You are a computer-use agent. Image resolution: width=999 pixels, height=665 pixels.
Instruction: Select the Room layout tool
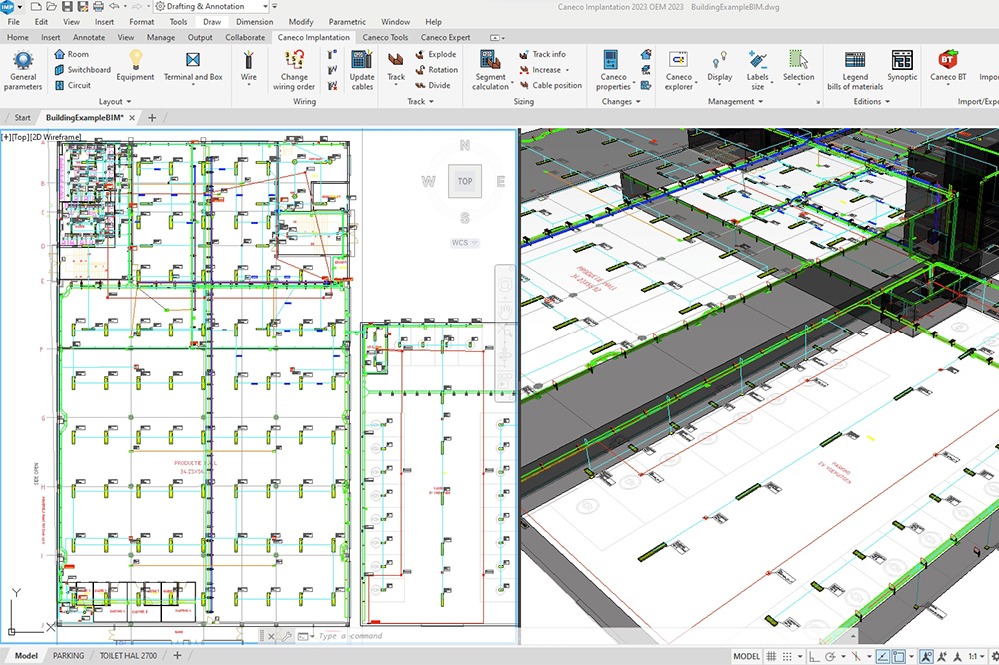pyautogui.click(x=71, y=54)
